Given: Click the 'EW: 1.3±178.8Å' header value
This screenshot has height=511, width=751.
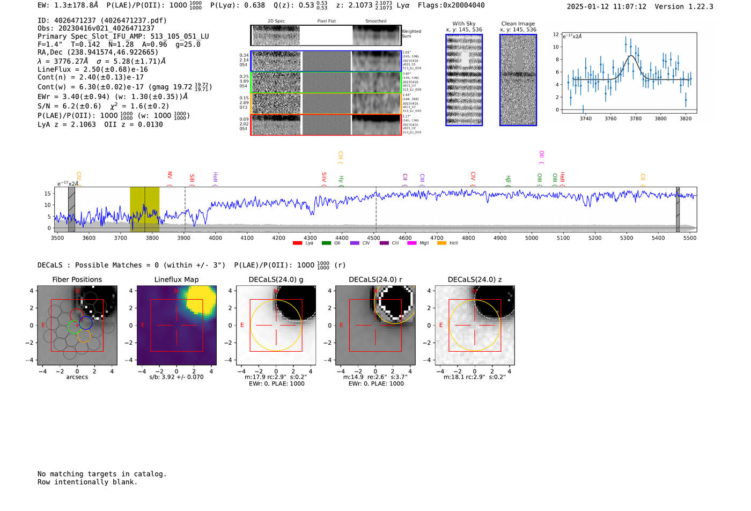Looking at the screenshot, I should pyautogui.click(x=68, y=5).
